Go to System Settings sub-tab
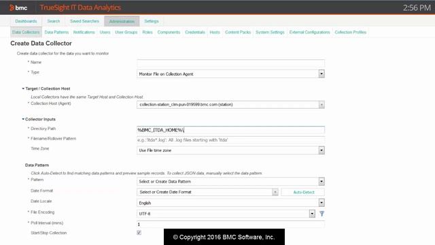 point(270,32)
